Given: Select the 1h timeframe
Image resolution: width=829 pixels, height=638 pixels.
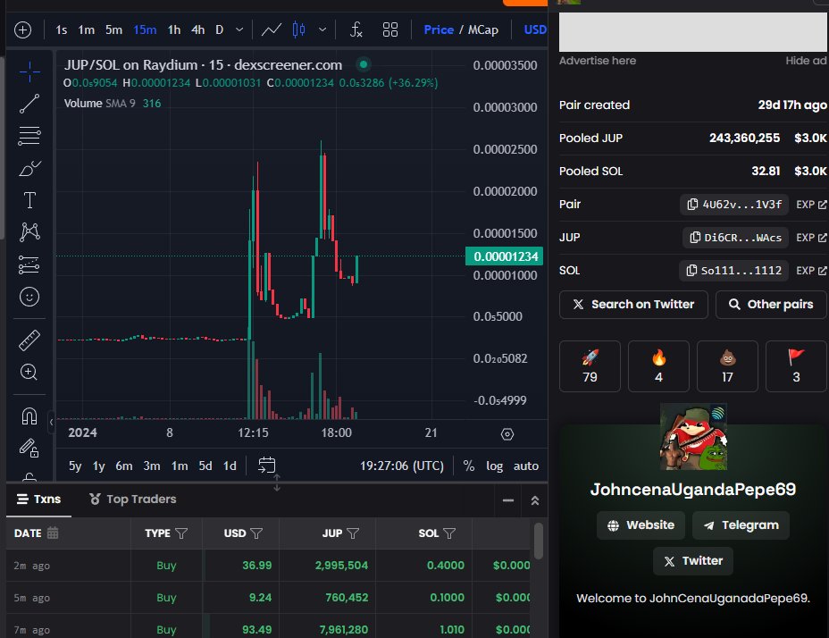Looking at the screenshot, I should click(174, 29).
